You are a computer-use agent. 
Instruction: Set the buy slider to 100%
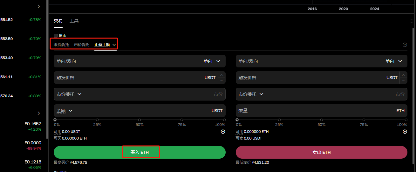[224, 120]
